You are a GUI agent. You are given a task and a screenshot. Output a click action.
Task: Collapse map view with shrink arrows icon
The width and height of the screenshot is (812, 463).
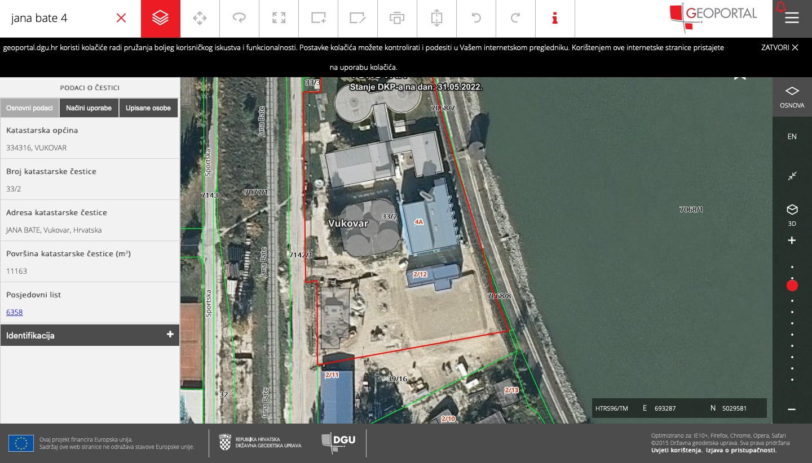pos(792,176)
